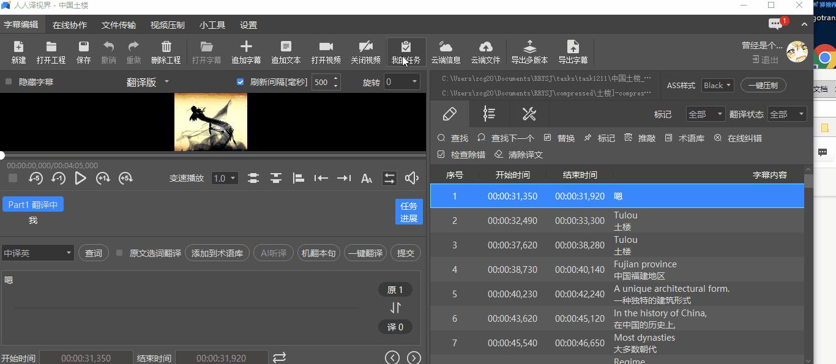
Task: Disable the 刷新间隔[毫秒] checkbox
Action: point(240,81)
